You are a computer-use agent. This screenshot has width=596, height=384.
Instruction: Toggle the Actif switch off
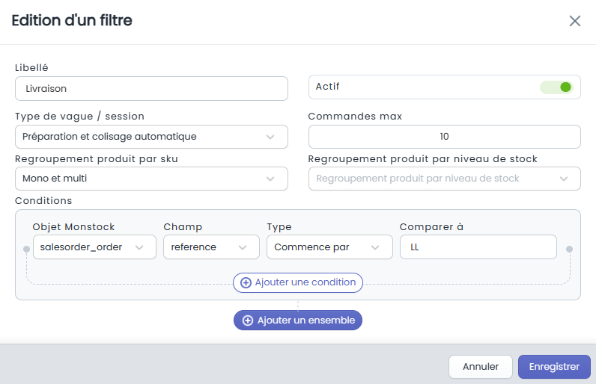click(556, 87)
